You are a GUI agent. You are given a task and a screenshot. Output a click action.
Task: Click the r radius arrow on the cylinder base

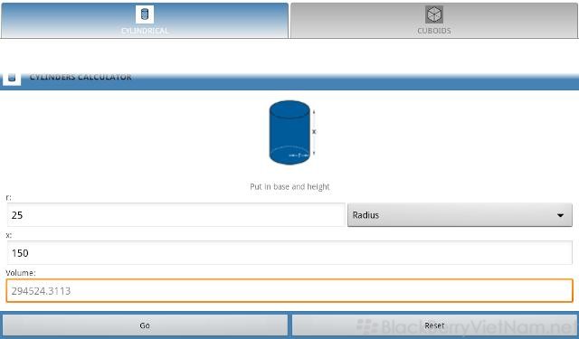point(299,155)
